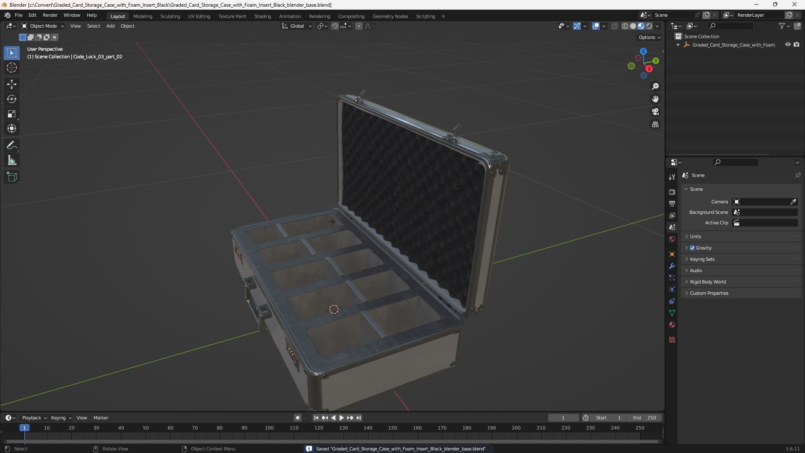The width and height of the screenshot is (805, 453).
Task: Play the animation in the timeline
Action: [x=341, y=418]
